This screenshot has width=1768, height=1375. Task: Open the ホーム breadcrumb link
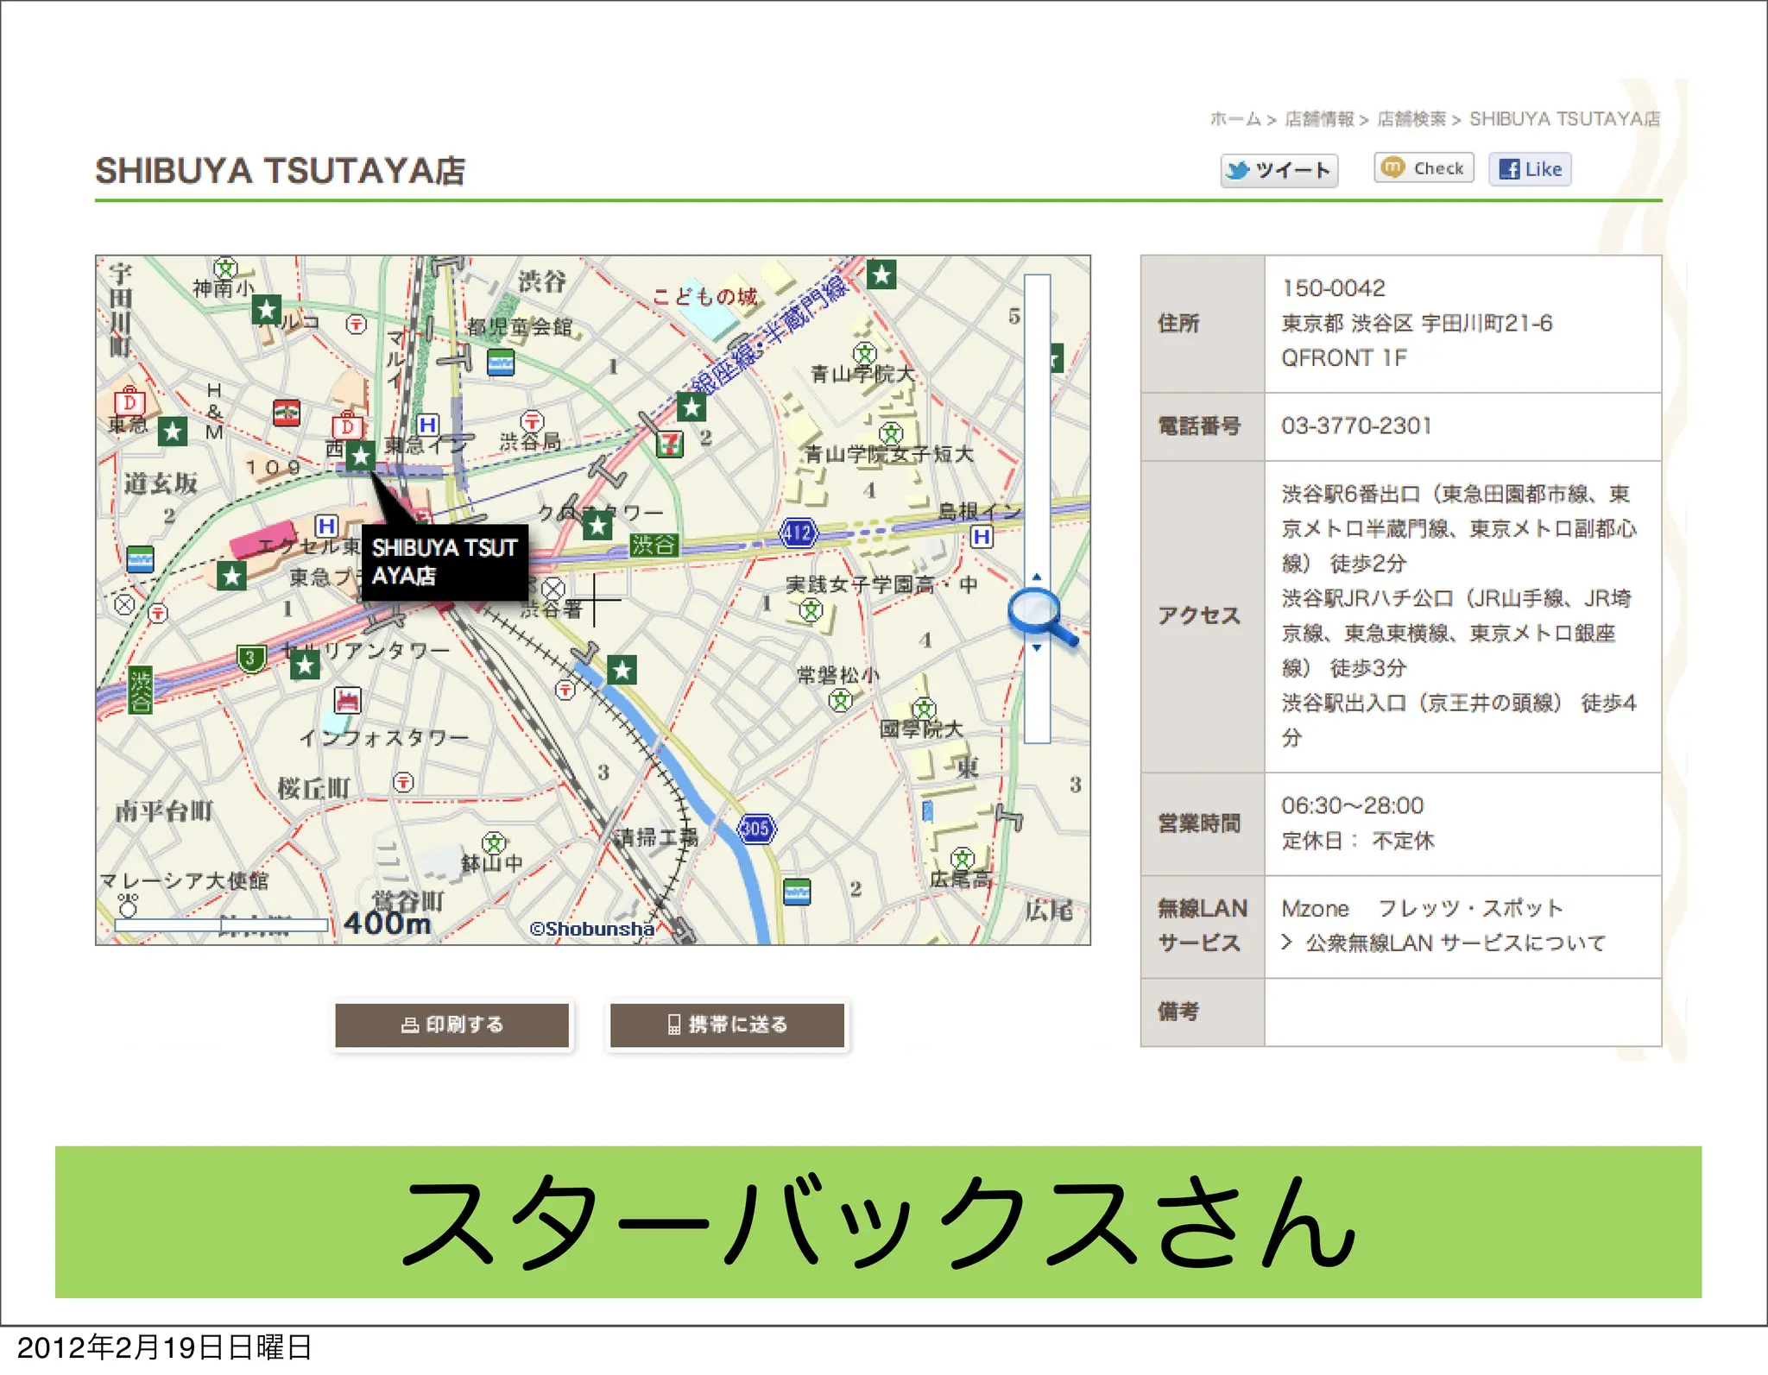click(x=1234, y=119)
